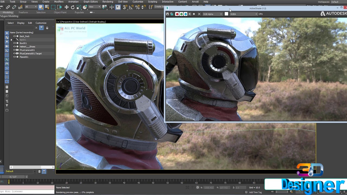Clear the ActiveShade render with X
The height and width of the screenshot is (195, 347).
pos(199,14)
